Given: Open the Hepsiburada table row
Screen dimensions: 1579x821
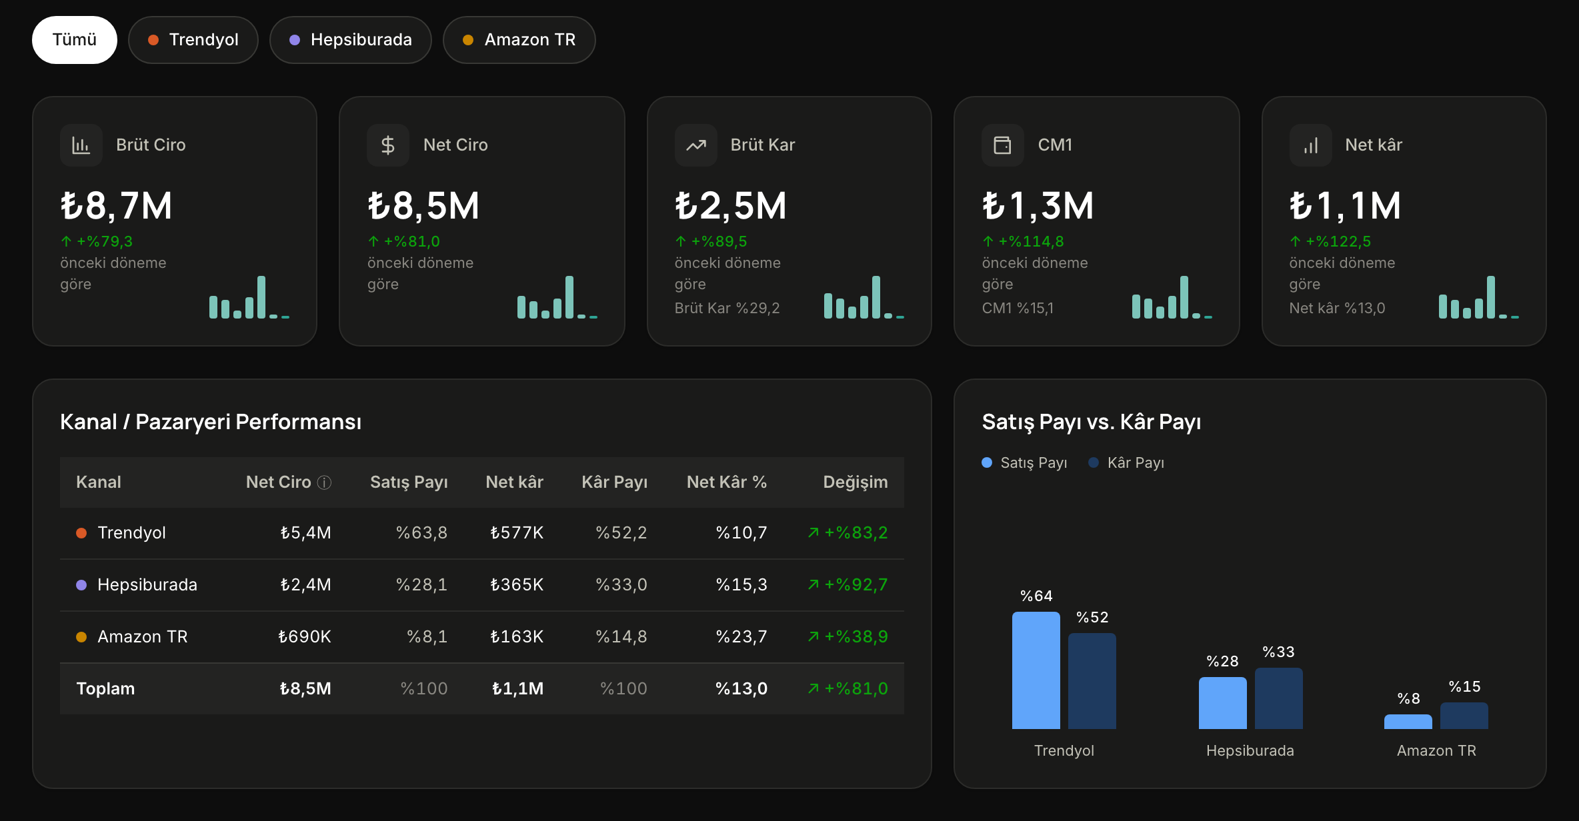Looking at the screenshot, I should (x=482, y=585).
